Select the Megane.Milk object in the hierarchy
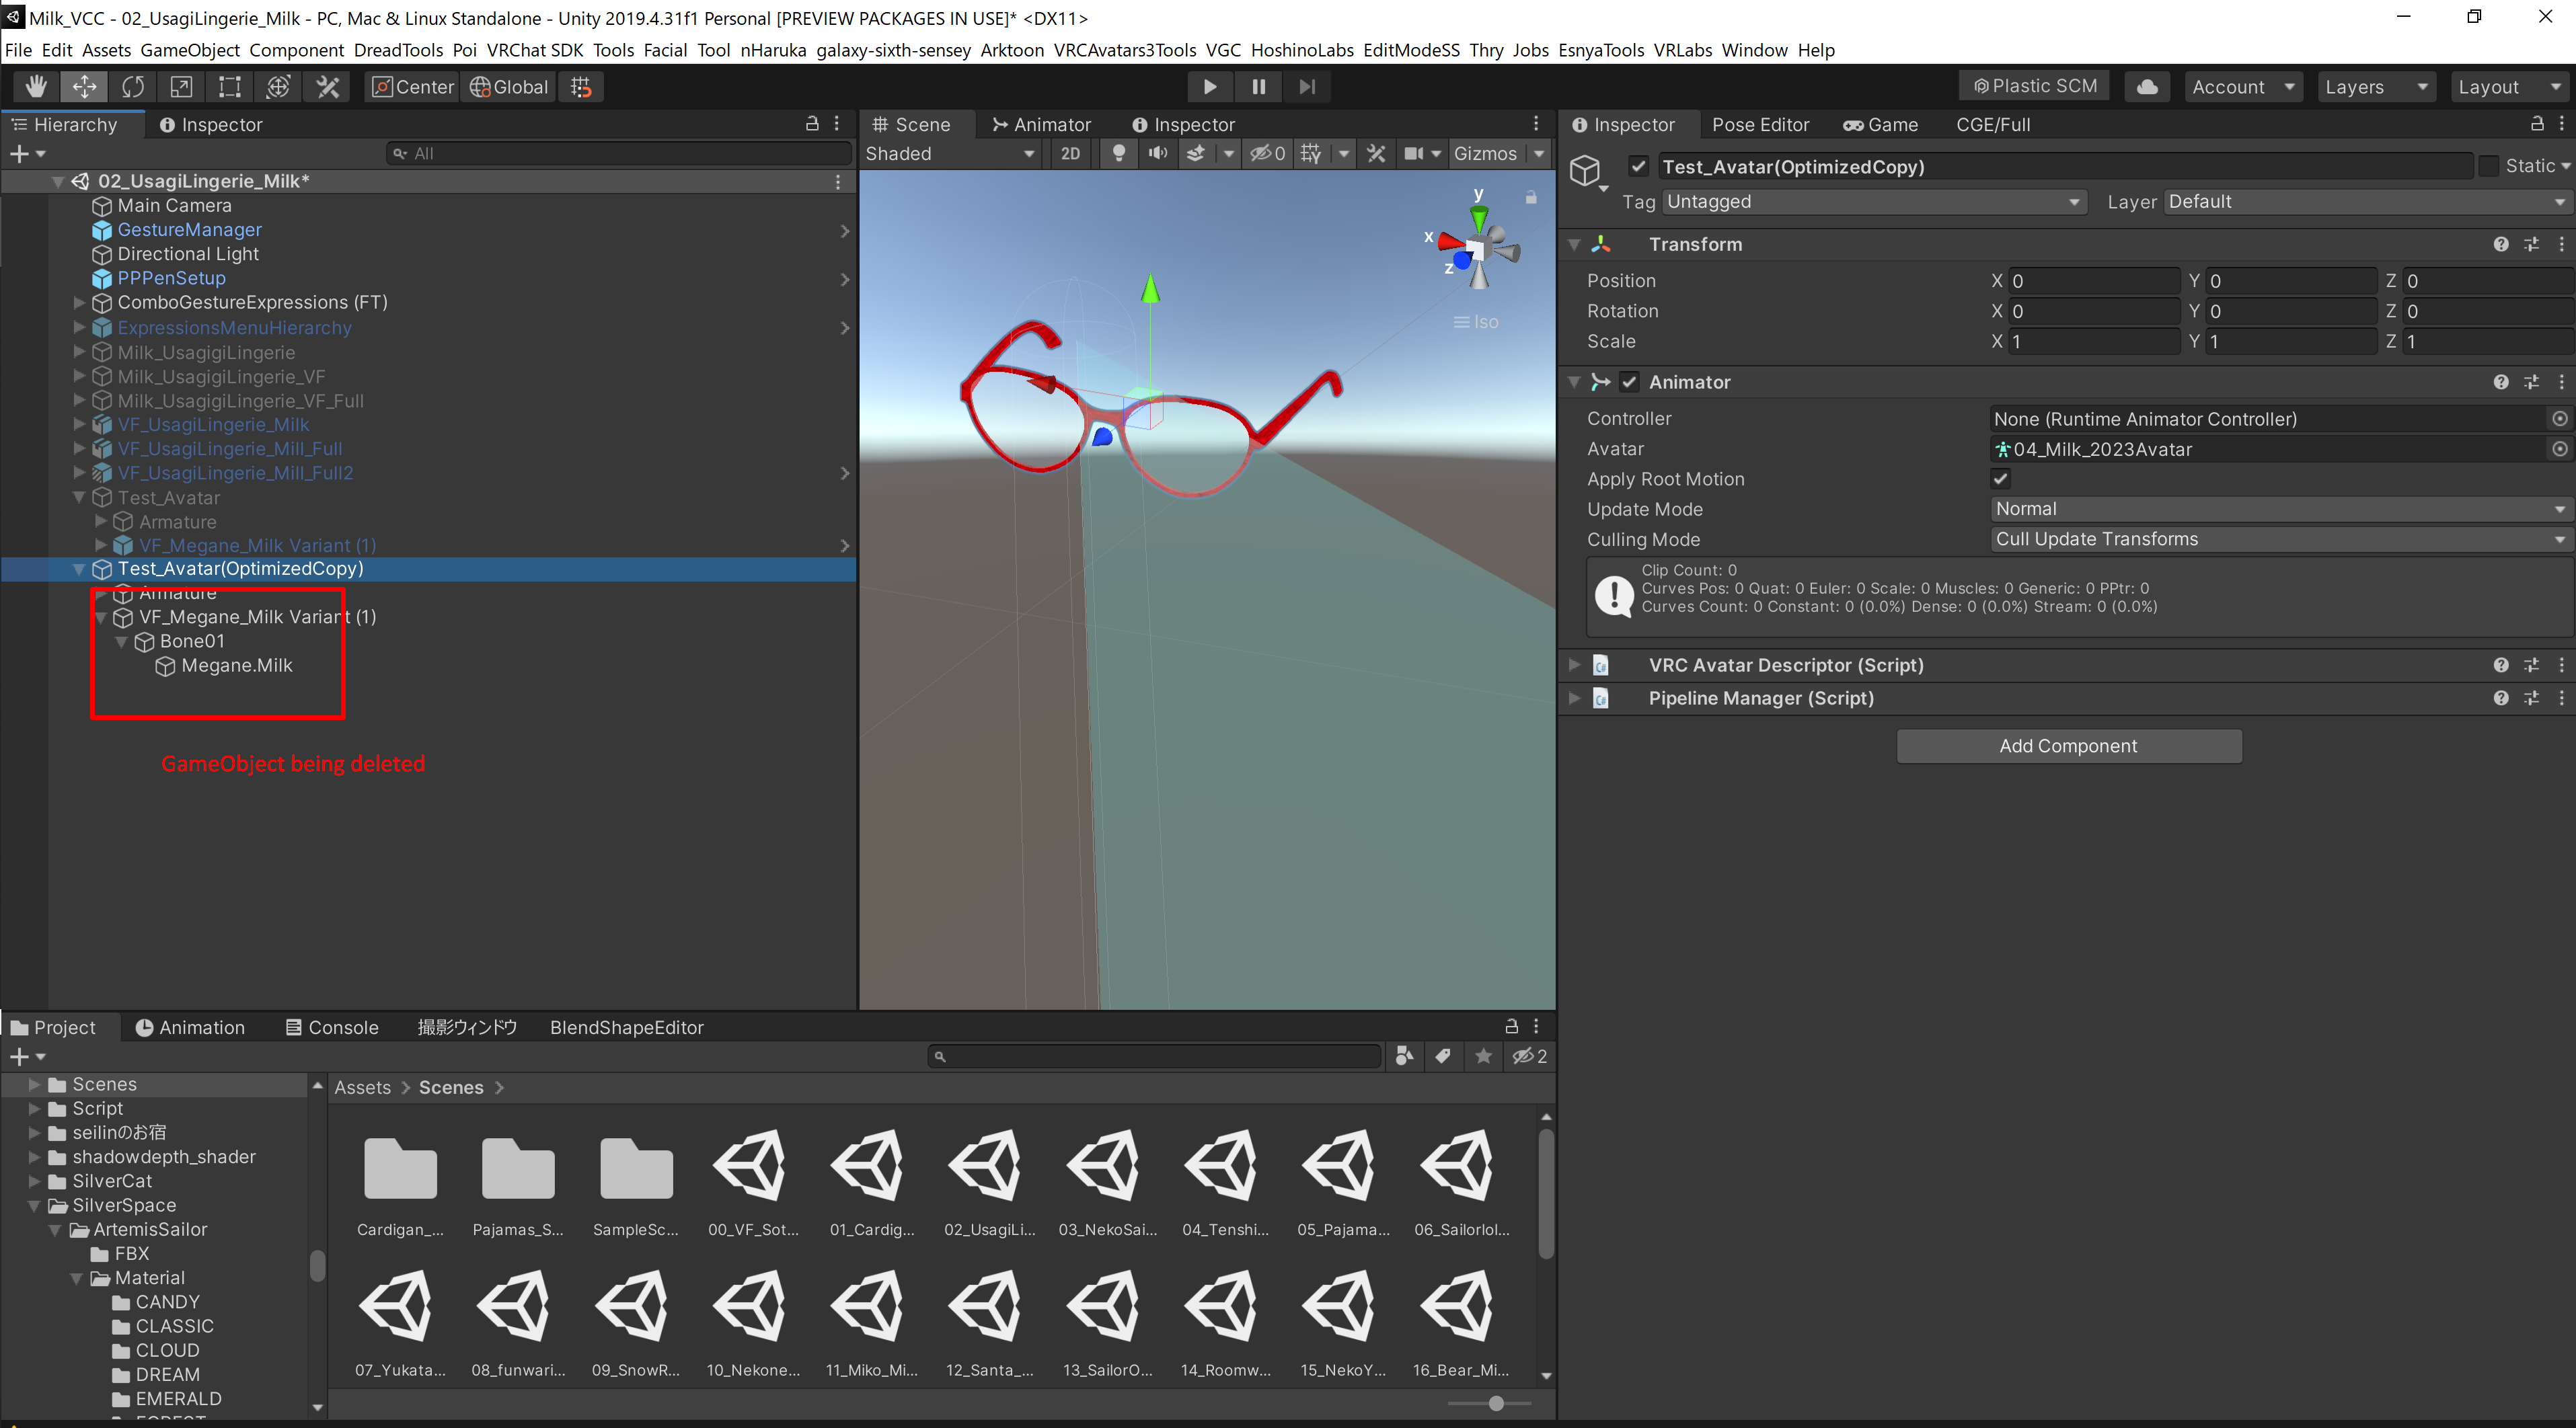The height and width of the screenshot is (1428, 2576). (x=236, y=666)
